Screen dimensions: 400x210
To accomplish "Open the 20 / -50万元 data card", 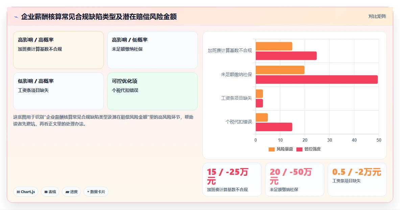I will coord(295,180).
